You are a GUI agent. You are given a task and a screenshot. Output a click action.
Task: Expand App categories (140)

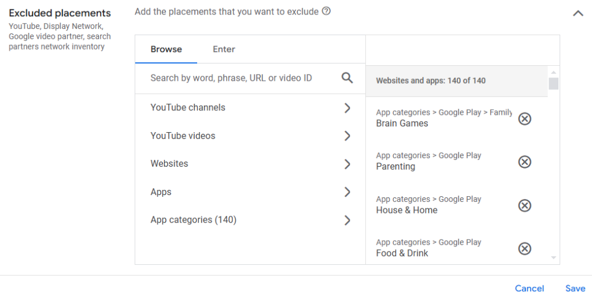click(250, 220)
